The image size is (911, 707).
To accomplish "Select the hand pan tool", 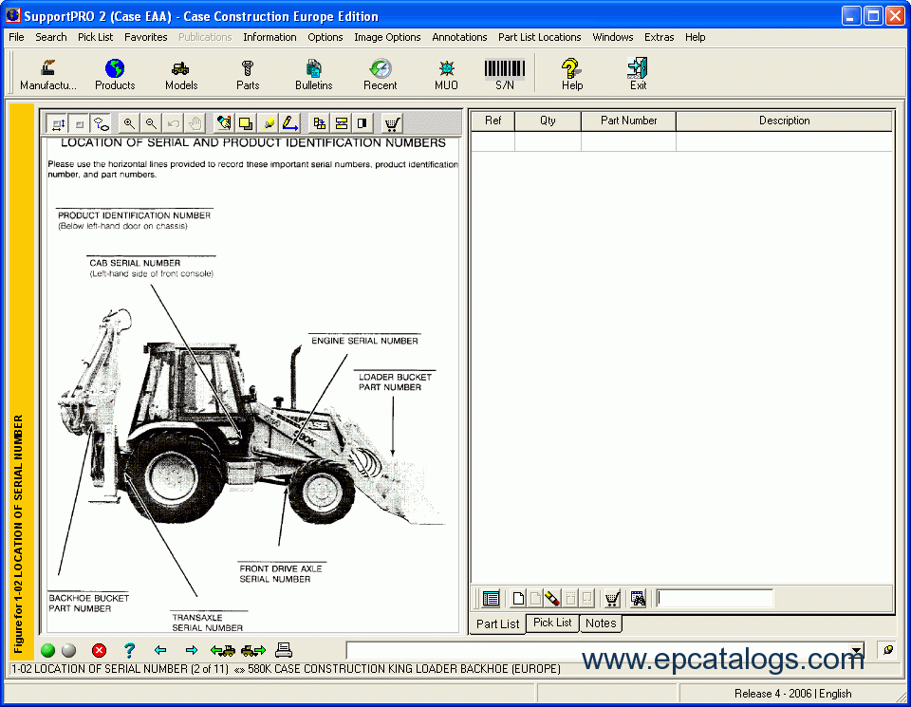I will coord(195,123).
